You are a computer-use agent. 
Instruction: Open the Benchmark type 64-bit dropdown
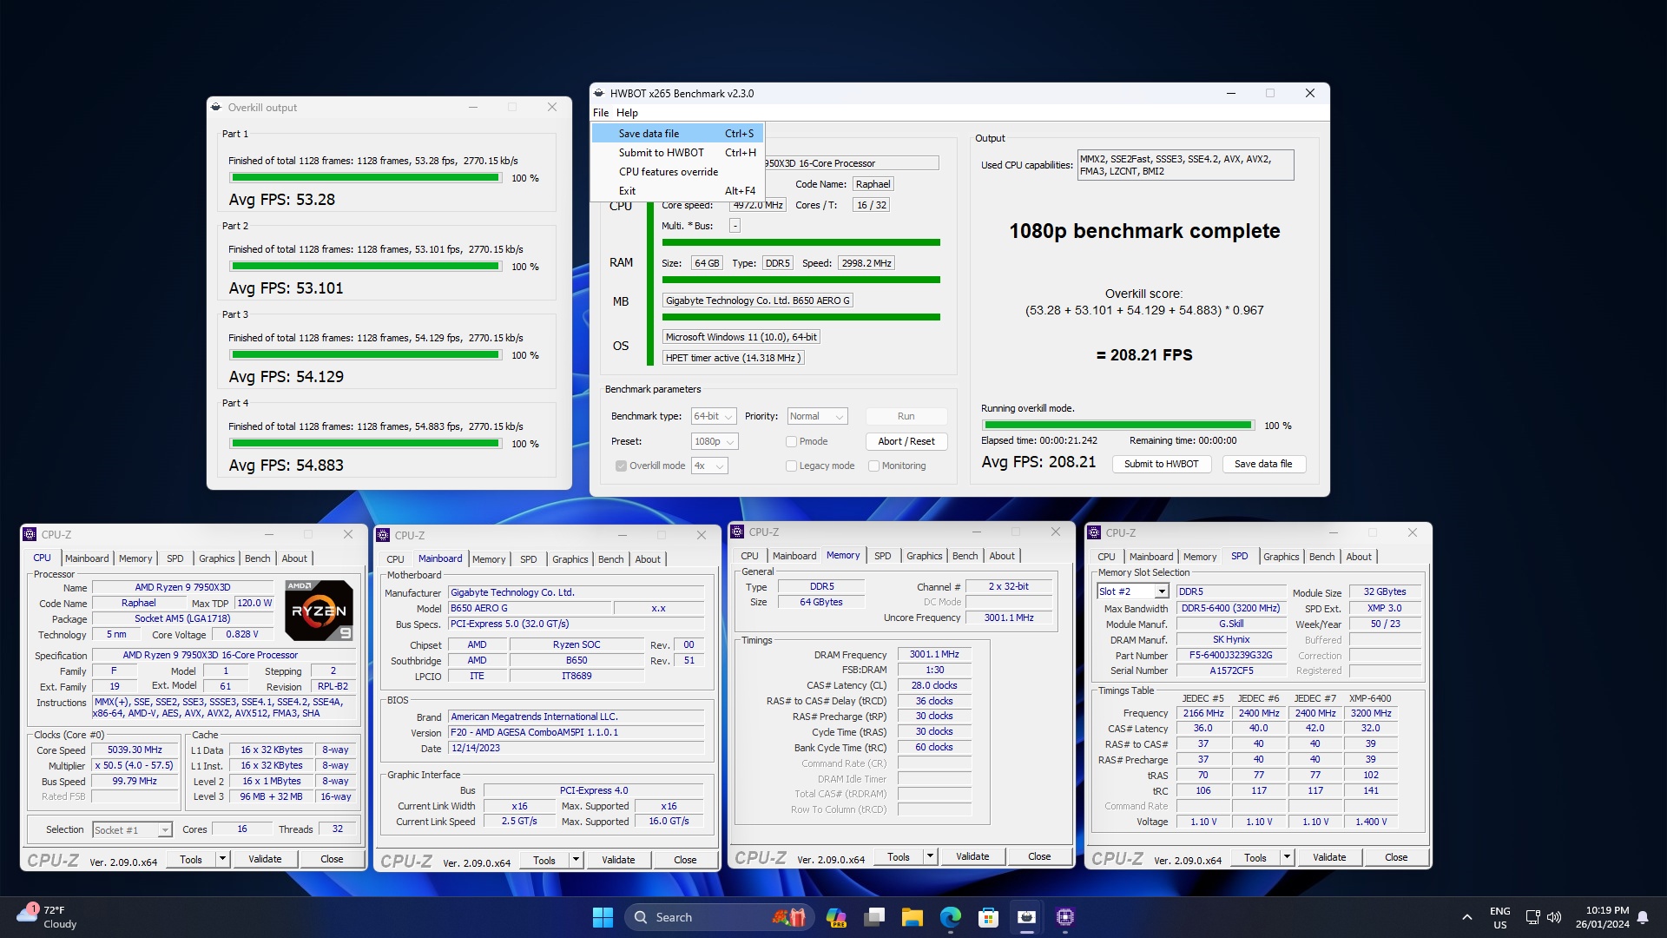coord(714,417)
